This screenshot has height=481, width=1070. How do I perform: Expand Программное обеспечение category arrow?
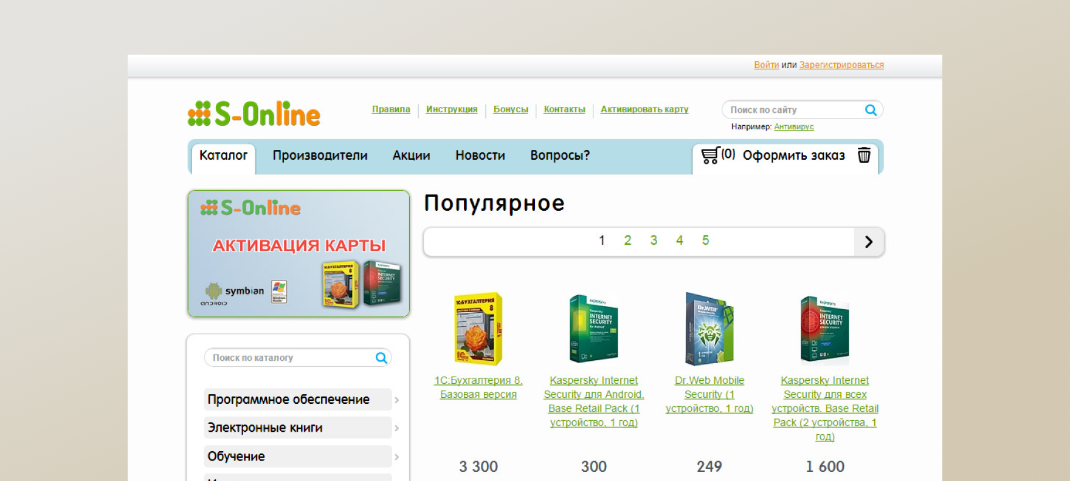click(396, 400)
